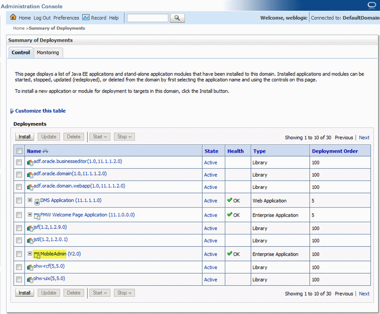Toggle the select-all checkbox in table header
The height and width of the screenshot is (314, 380).
click(x=20, y=151)
